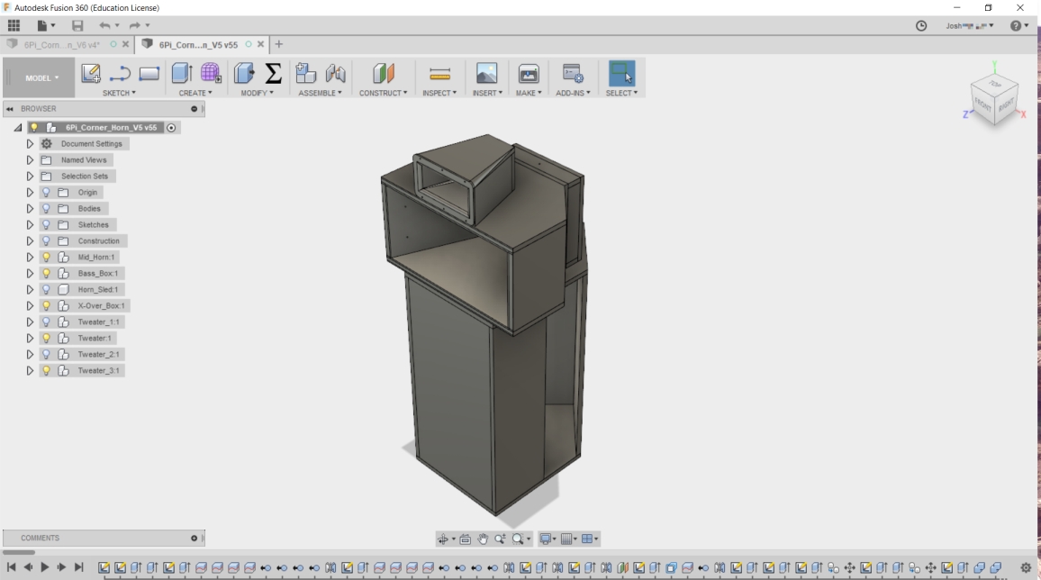Switch to the 6Pi_Corn...n_V6 v4 tab

[x=61, y=44]
